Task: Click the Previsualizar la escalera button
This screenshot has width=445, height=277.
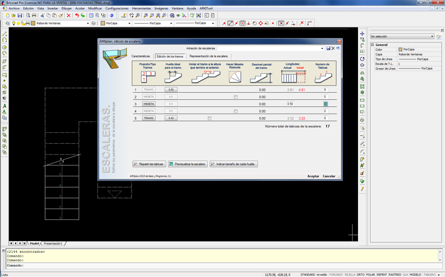Action: 187,164
